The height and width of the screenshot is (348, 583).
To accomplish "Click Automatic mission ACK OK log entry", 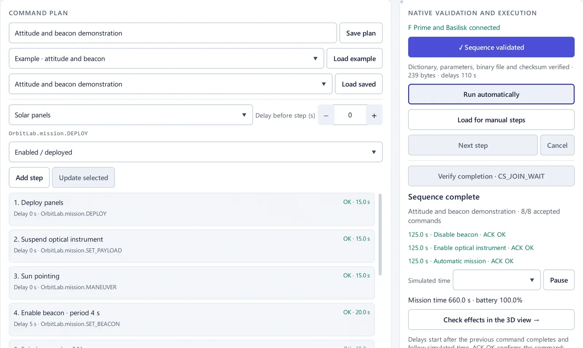I will coord(461,261).
